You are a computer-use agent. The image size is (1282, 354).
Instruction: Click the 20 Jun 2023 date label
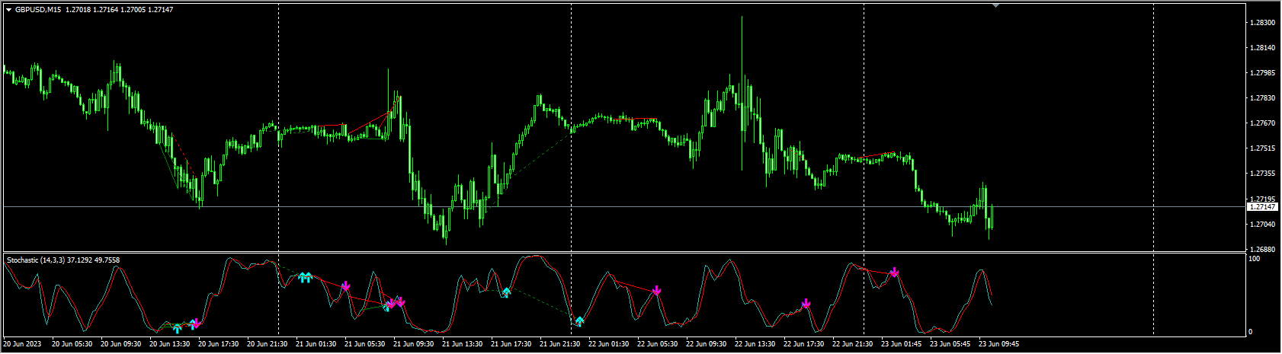[x=24, y=344]
